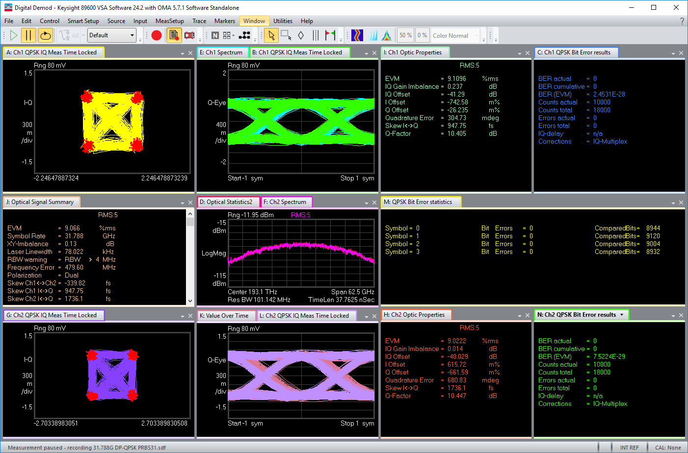688x453 pixels.
Task: Click the red-green flag marker icon
Action: (330, 35)
